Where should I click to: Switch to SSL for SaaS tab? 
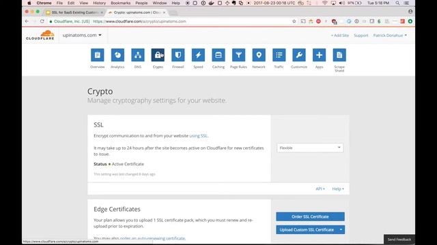coord(74,12)
